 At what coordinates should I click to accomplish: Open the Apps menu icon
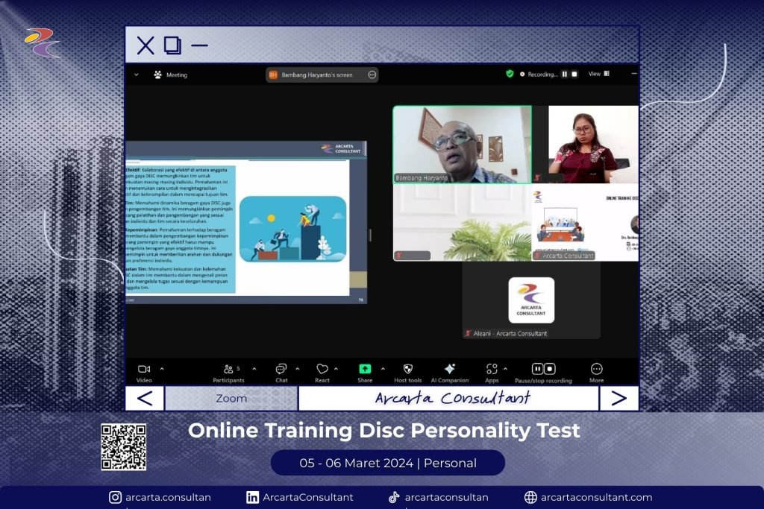coord(492,370)
